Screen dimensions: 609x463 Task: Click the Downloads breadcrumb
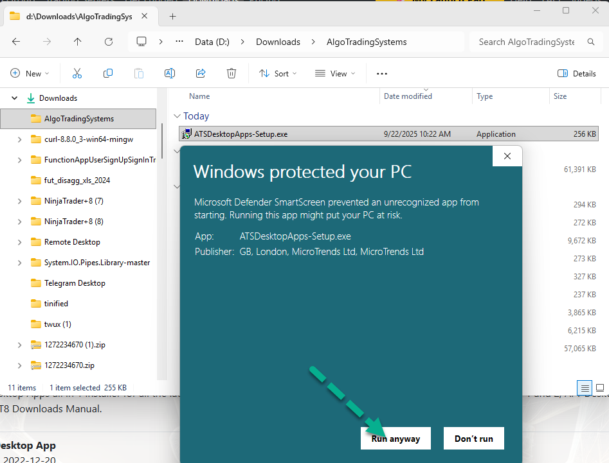tap(278, 42)
